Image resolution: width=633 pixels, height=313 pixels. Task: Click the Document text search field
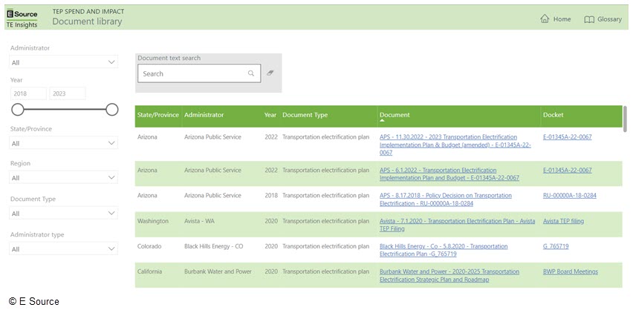tap(199, 73)
